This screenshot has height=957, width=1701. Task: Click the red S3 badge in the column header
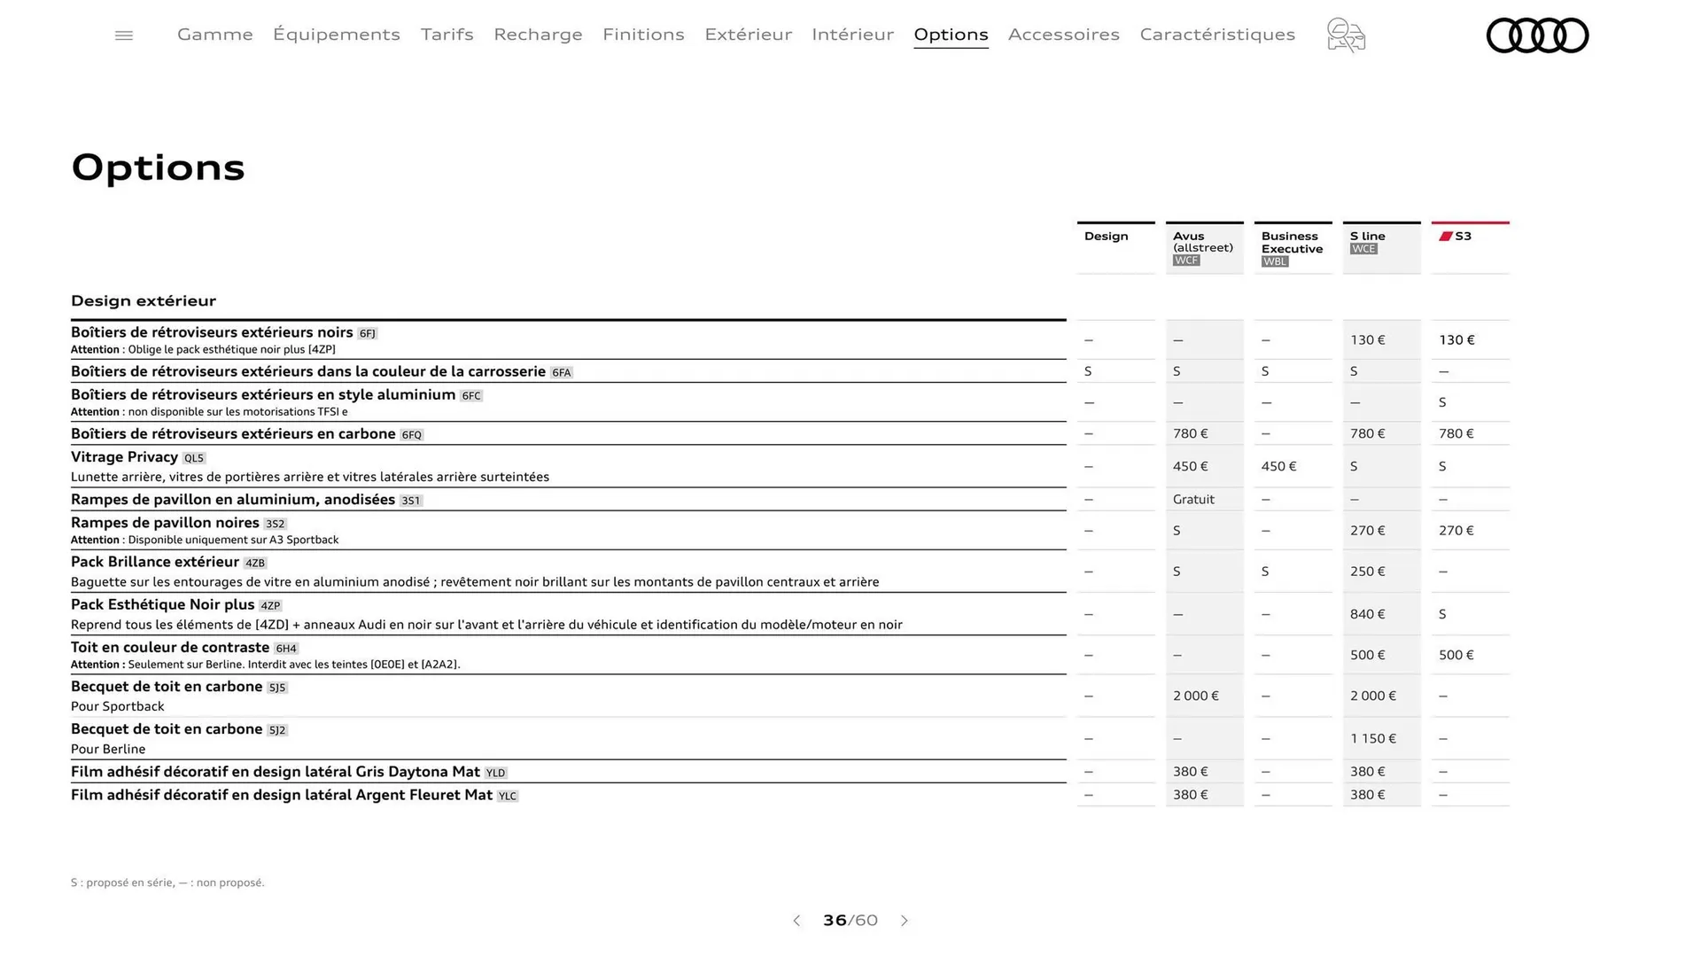click(1457, 236)
